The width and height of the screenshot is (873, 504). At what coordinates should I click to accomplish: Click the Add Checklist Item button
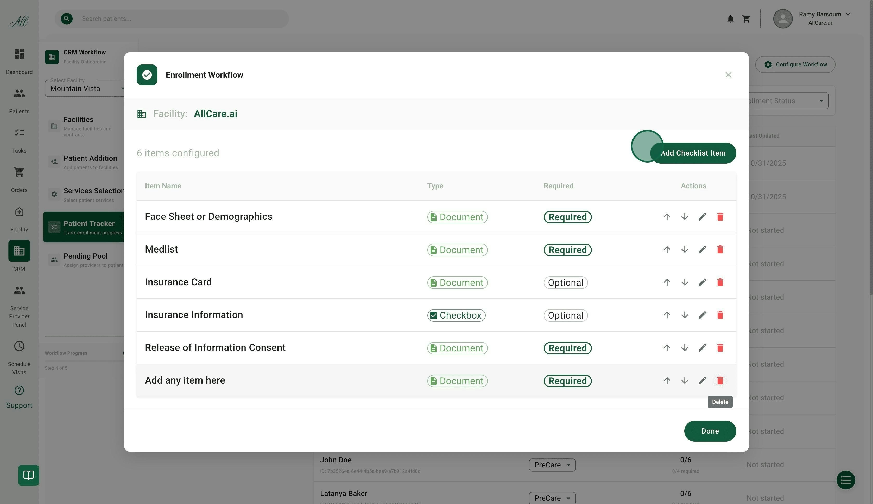tap(693, 153)
